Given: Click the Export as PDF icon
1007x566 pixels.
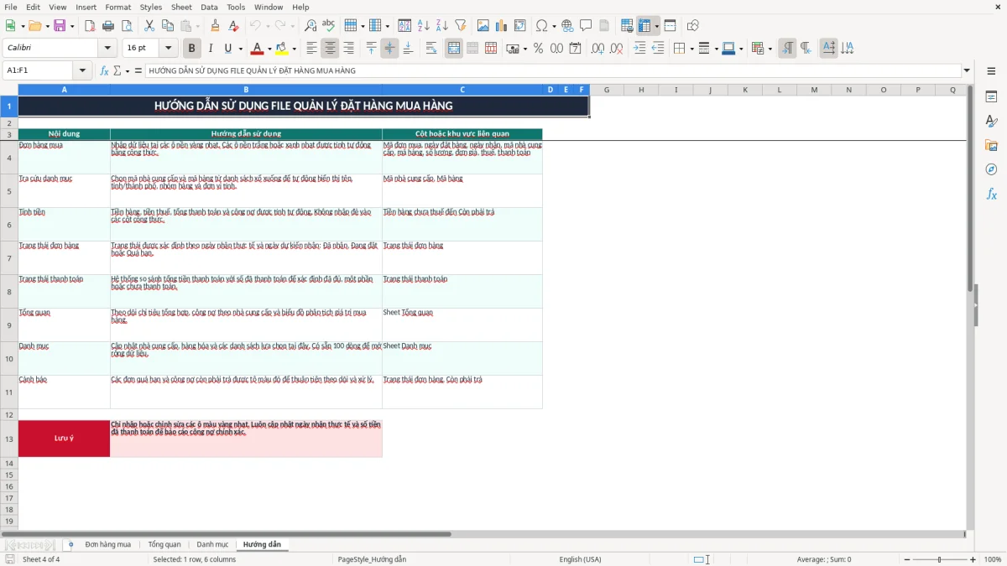Looking at the screenshot, I should click(x=91, y=26).
